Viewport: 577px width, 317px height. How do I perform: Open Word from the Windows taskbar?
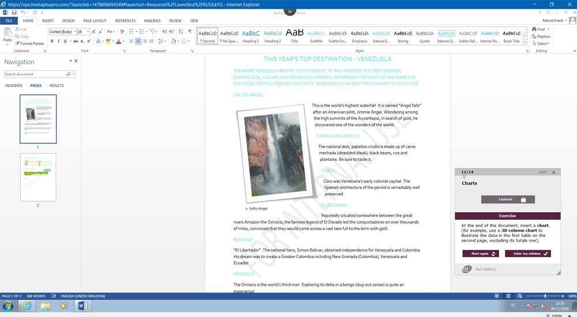pos(81,305)
